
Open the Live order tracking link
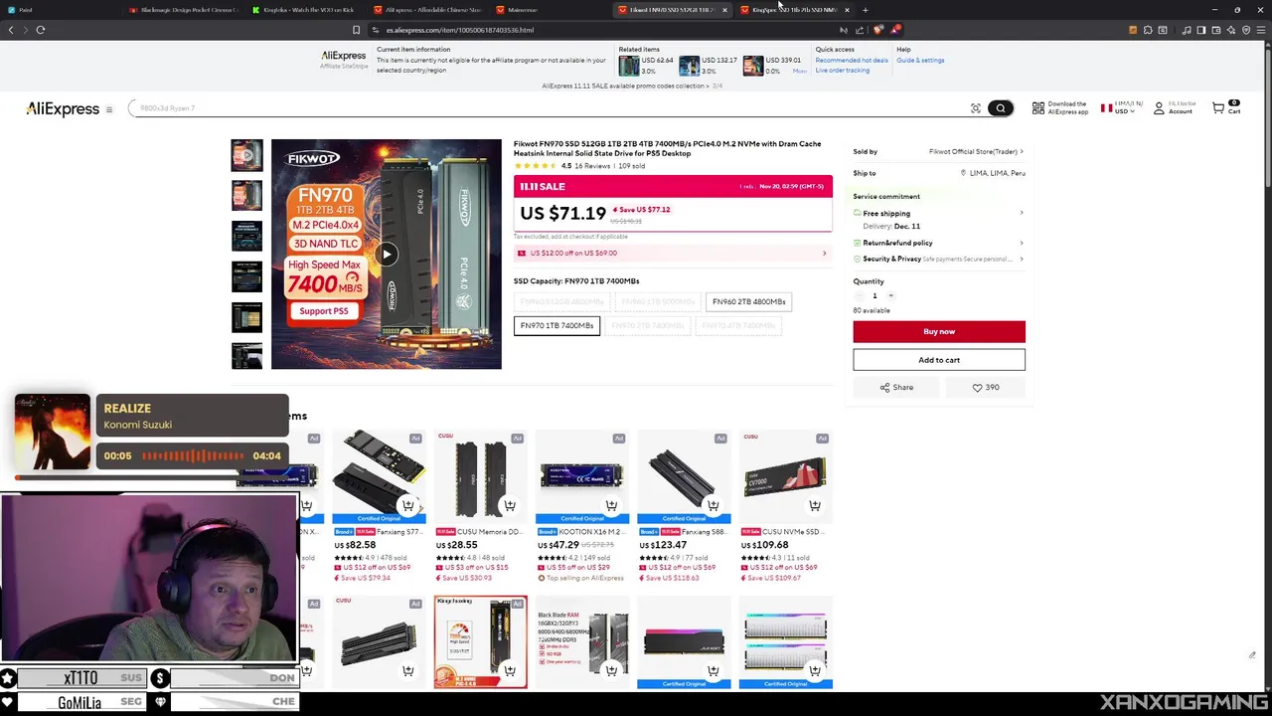(x=843, y=71)
